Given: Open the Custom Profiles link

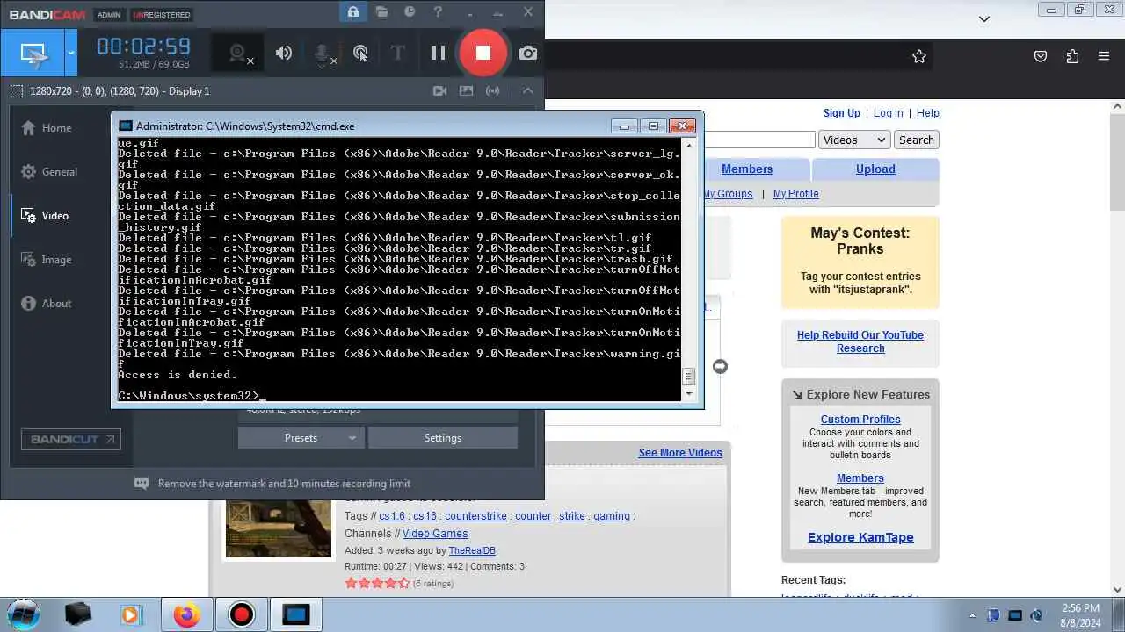Looking at the screenshot, I should pyautogui.click(x=860, y=420).
